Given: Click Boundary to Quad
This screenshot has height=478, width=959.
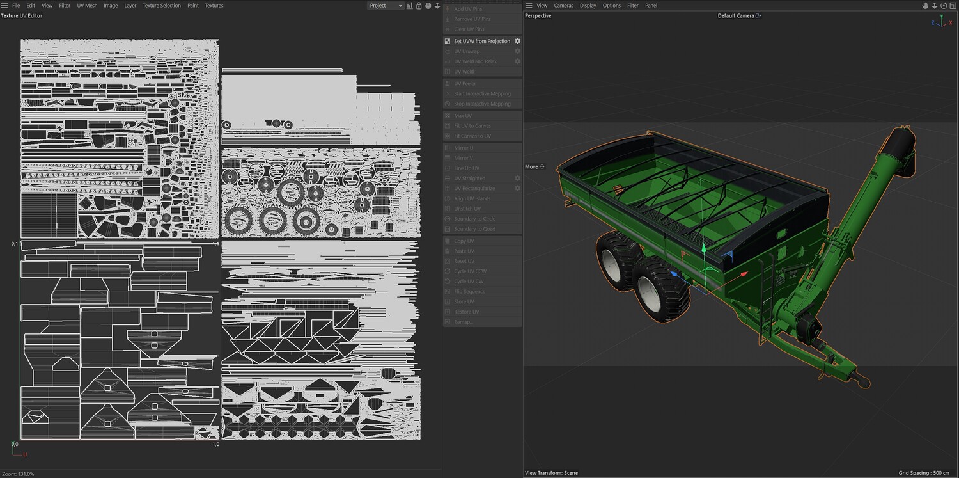Looking at the screenshot, I should tap(483, 229).
